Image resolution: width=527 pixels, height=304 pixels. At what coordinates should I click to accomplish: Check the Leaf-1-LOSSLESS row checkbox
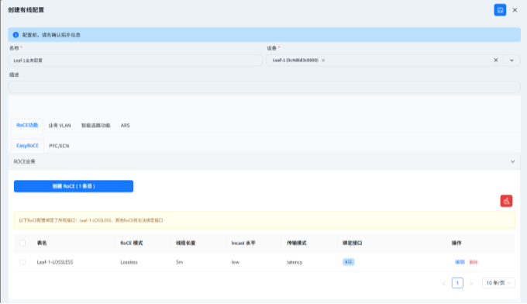[x=22, y=262]
